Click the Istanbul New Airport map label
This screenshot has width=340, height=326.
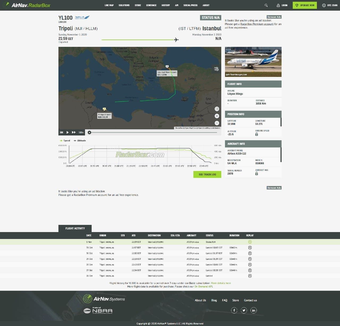click(167, 73)
